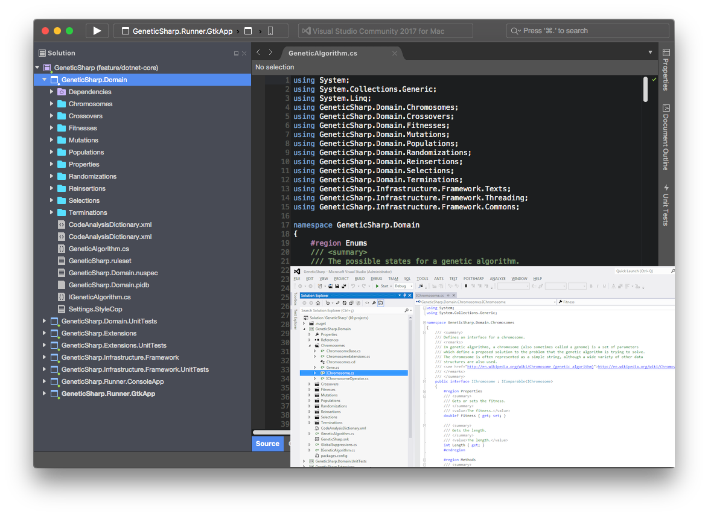Expand ChromosomeBase.cs in Solution Explorer
Screen dimensions: 708x516
(314, 351)
